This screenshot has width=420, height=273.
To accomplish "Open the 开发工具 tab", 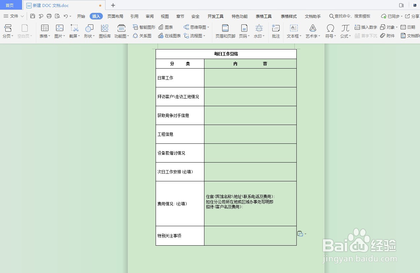I will coord(216,16).
